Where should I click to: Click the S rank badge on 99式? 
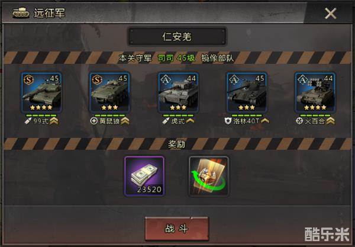click(29, 79)
